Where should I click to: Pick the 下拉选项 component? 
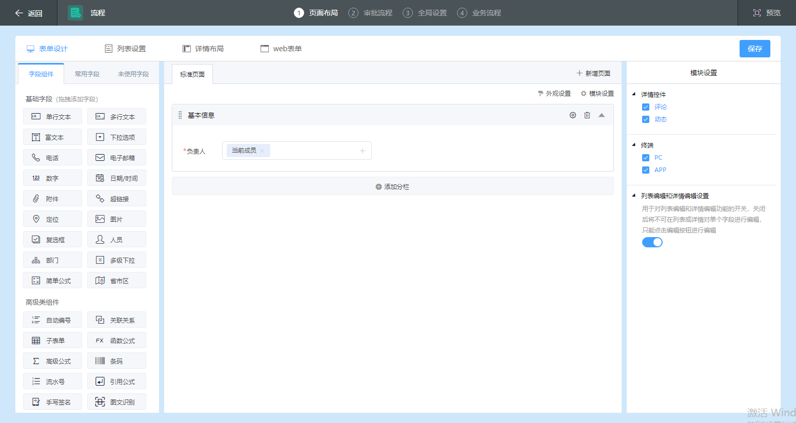(116, 137)
